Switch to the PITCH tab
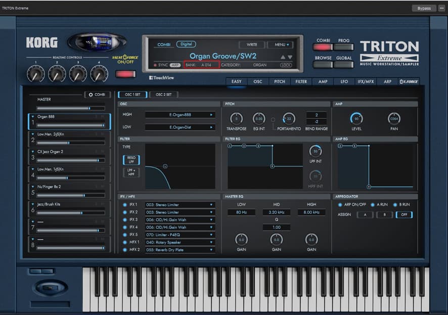 coord(280,82)
